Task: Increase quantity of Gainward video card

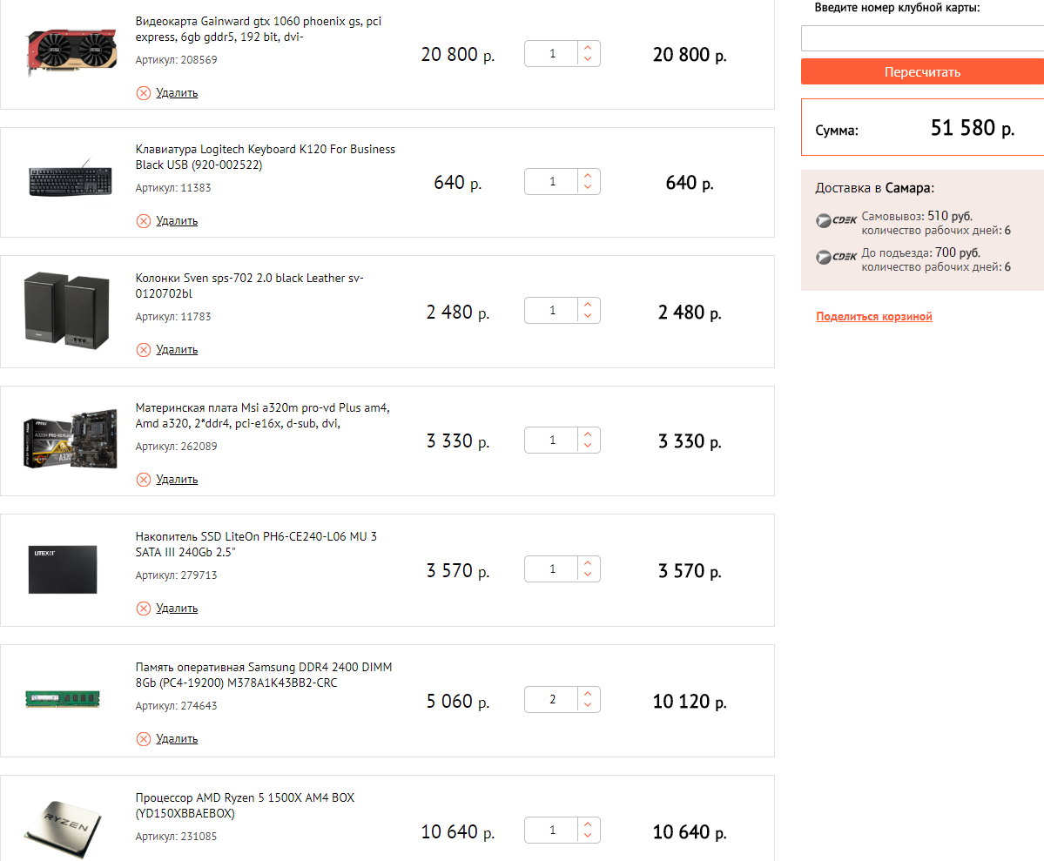Action: 588,48
